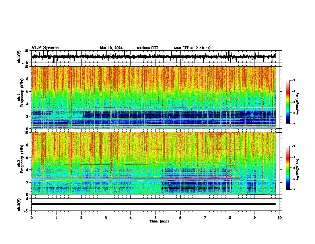
Task: Click time-axis tick label 10
Action: point(280,218)
